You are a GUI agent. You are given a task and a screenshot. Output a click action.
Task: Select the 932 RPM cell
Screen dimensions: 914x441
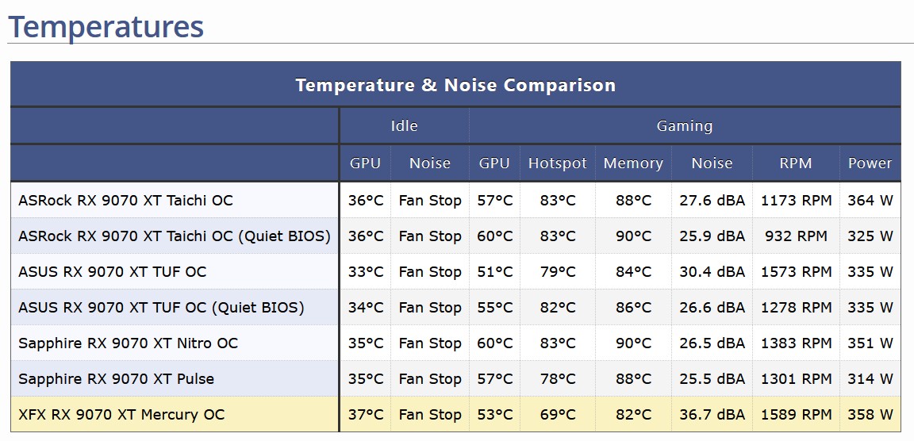click(796, 236)
